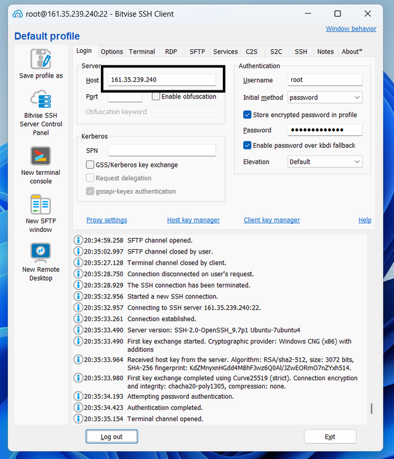394x459 pixels.
Task: Open the S2C tab
Action: point(276,52)
